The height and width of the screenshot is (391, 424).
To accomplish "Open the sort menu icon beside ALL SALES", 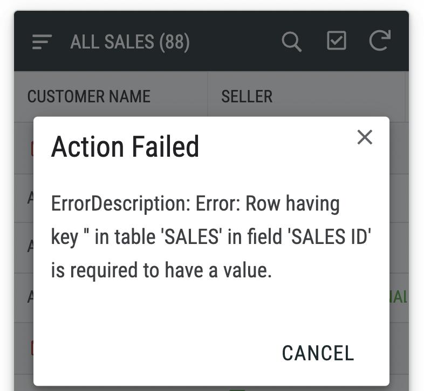I will pyautogui.click(x=42, y=41).
